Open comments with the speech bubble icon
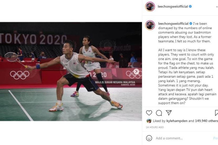This screenshot has width=218, height=145. pyautogui.click(x=159, y=113)
